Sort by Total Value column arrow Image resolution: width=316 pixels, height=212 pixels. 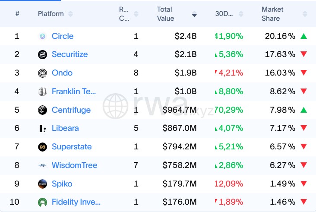[194, 14]
